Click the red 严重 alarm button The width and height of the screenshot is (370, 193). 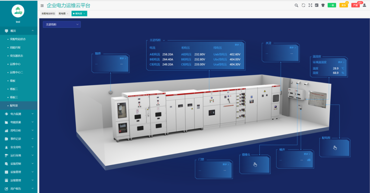pos(355,5)
